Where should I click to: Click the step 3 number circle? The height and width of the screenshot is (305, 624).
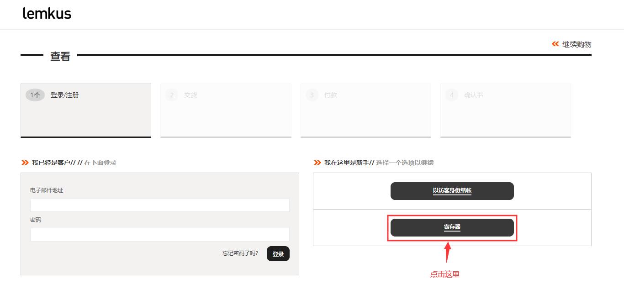pos(312,95)
